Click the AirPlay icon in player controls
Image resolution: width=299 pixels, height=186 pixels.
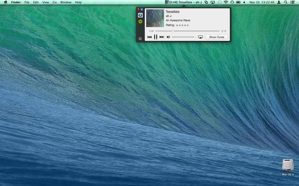(201, 37)
